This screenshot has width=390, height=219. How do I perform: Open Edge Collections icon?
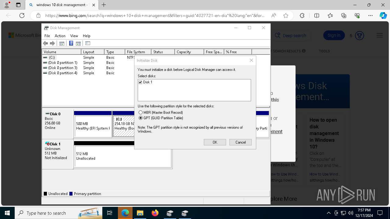[344, 16]
